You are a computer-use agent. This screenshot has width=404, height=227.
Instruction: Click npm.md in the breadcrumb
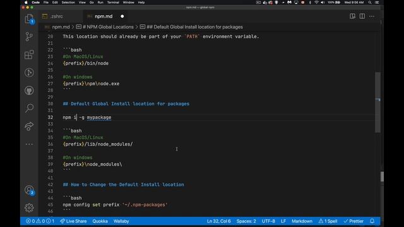click(x=61, y=27)
